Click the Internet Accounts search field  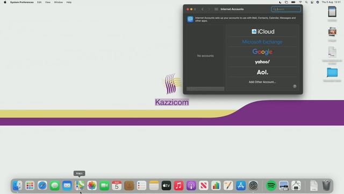[286, 9]
